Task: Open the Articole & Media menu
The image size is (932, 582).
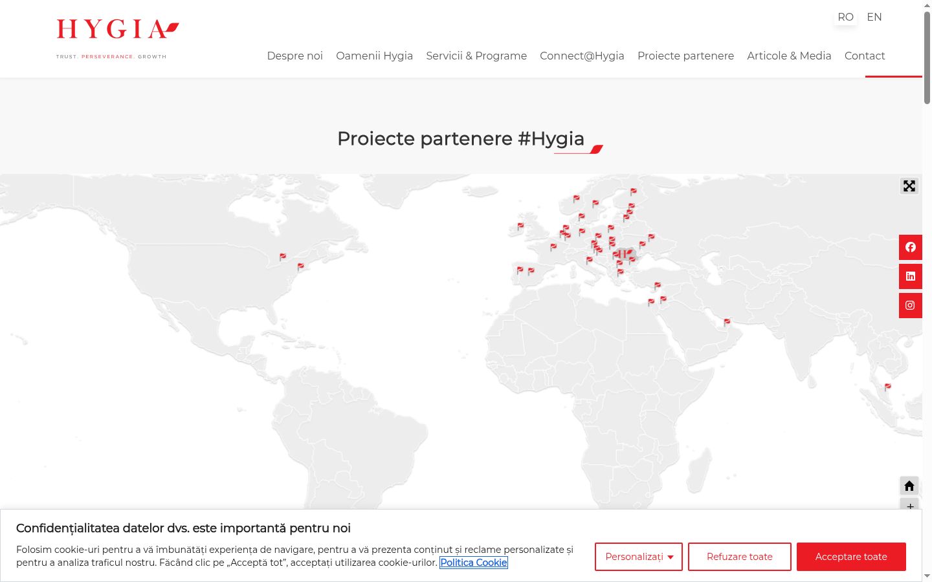Action: 789,56
